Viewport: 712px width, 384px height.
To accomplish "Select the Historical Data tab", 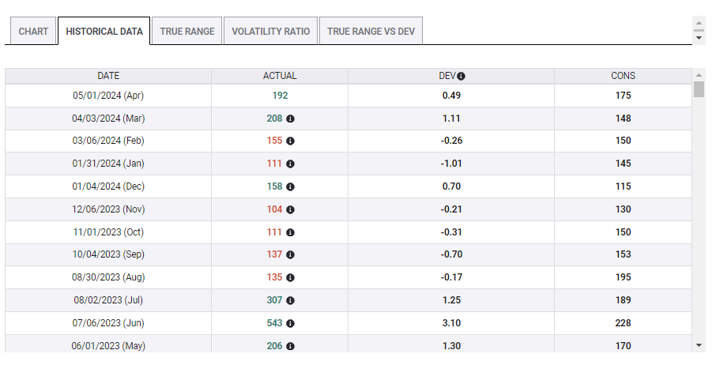I will (104, 32).
